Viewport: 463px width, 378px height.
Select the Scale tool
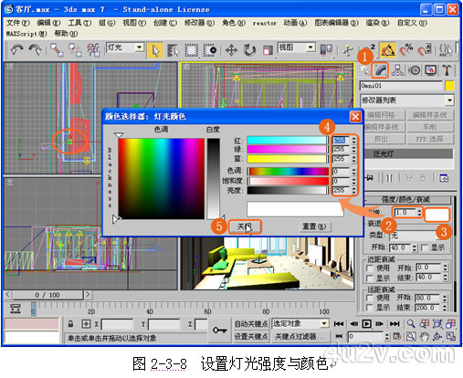(x=268, y=50)
